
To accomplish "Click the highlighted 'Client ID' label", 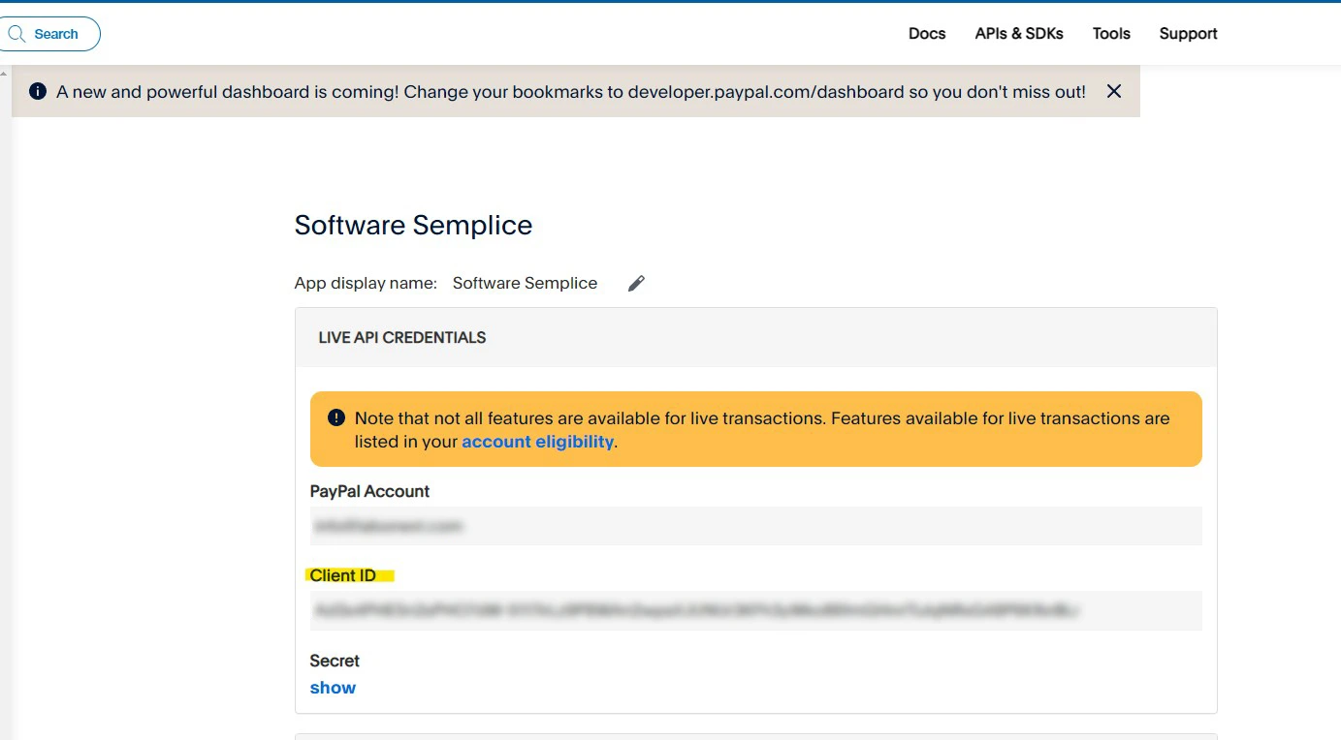I will pos(343,575).
